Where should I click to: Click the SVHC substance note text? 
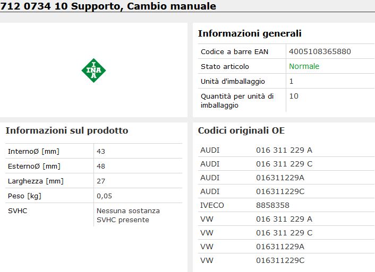coord(127,215)
